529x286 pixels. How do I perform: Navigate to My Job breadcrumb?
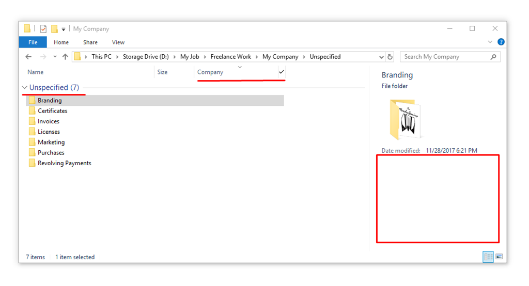(190, 57)
